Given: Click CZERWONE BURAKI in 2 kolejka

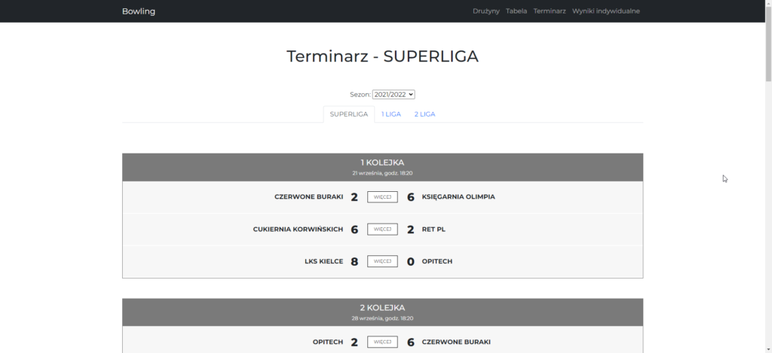Looking at the screenshot, I should (456, 342).
